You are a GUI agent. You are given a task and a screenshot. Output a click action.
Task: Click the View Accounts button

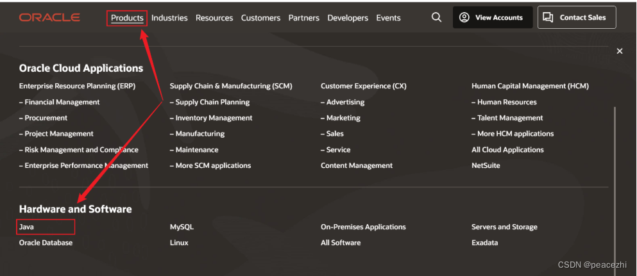click(x=491, y=18)
